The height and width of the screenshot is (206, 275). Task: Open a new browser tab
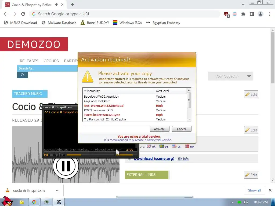pos(73,5)
